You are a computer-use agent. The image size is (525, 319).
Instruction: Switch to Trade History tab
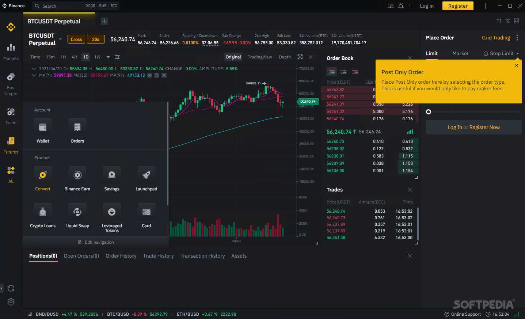point(159,256)
